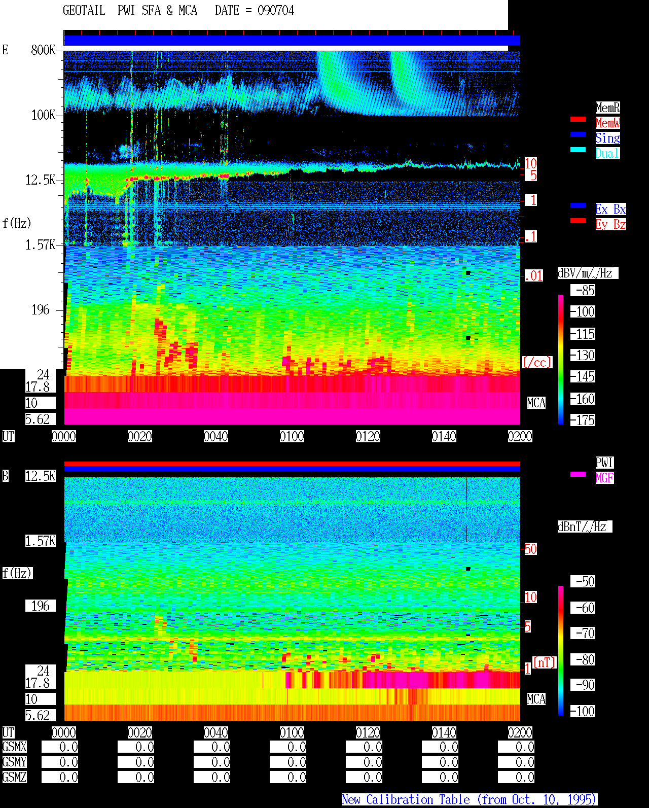The height and width of the screenshot is (808, 649).
Task: Select the Ex Bx legend label
Action: [610, 209]
